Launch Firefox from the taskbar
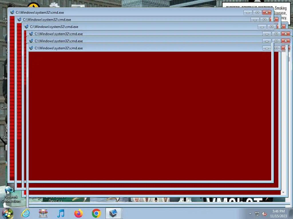Screen dimensions: 293x219 (x=78, y=213)
